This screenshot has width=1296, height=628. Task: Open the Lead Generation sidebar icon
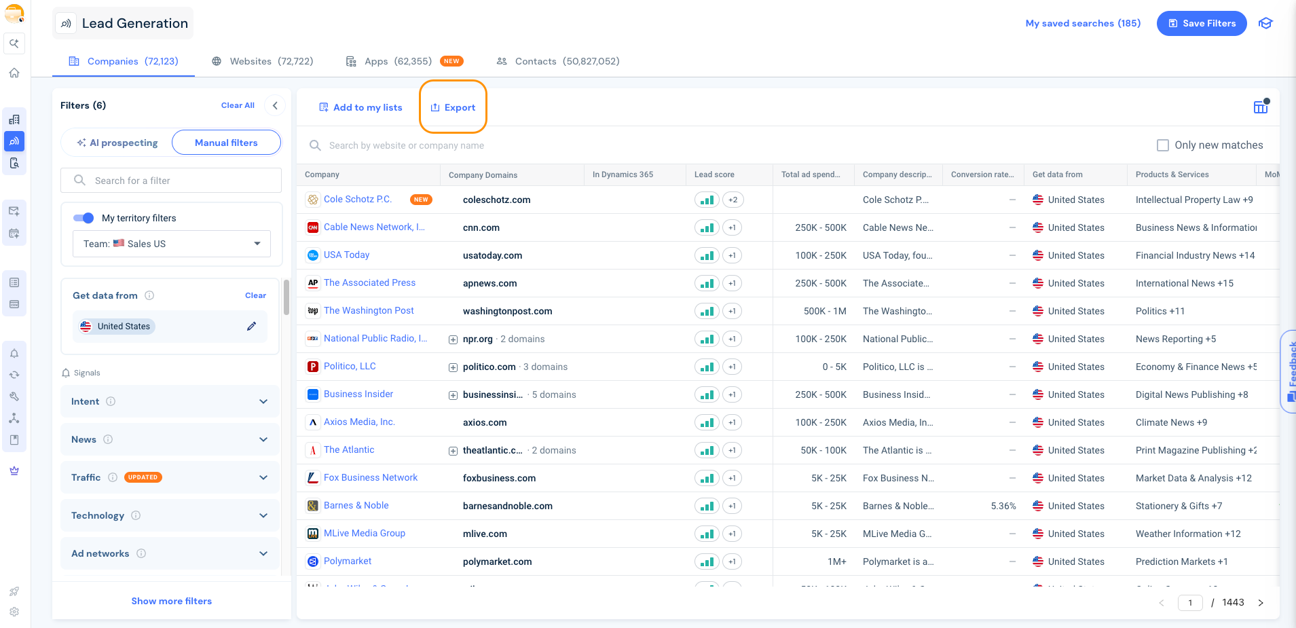pyautogui.click(x=14, y=141)
